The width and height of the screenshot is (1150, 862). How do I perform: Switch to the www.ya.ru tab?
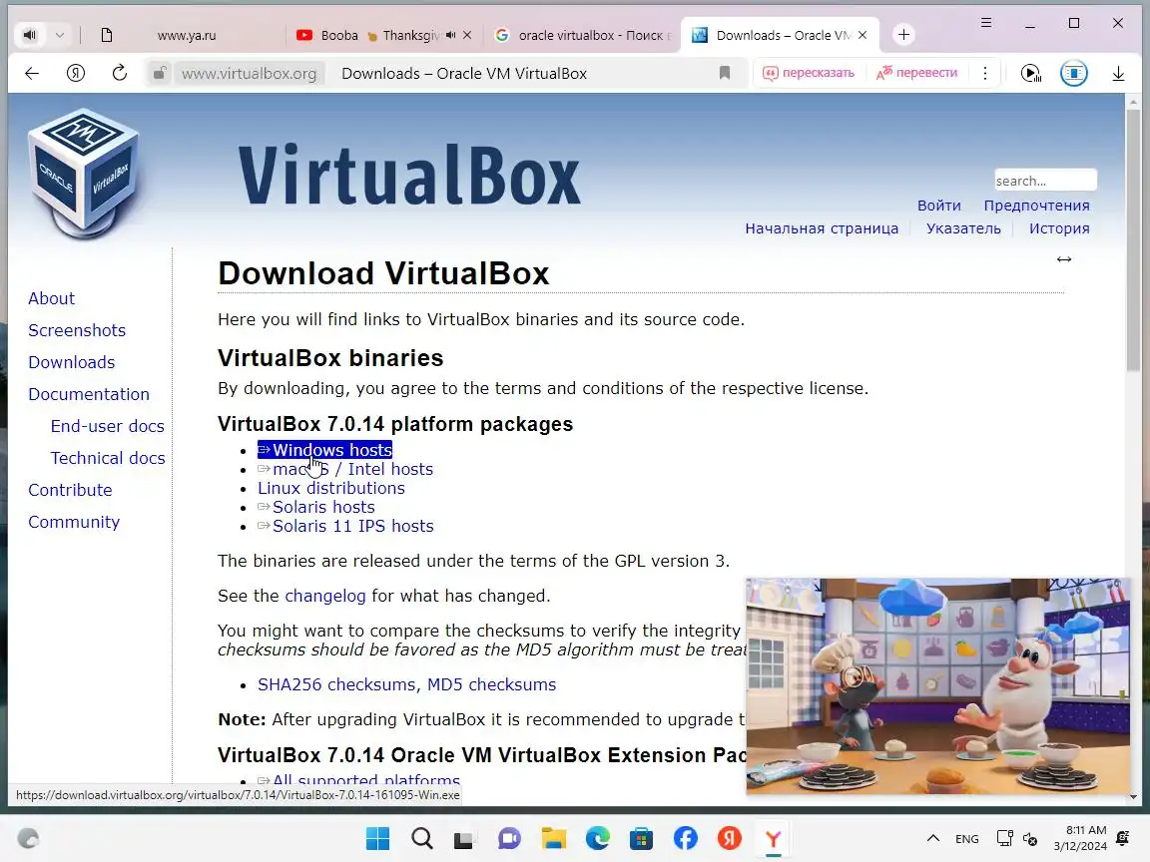click(187, 35)
